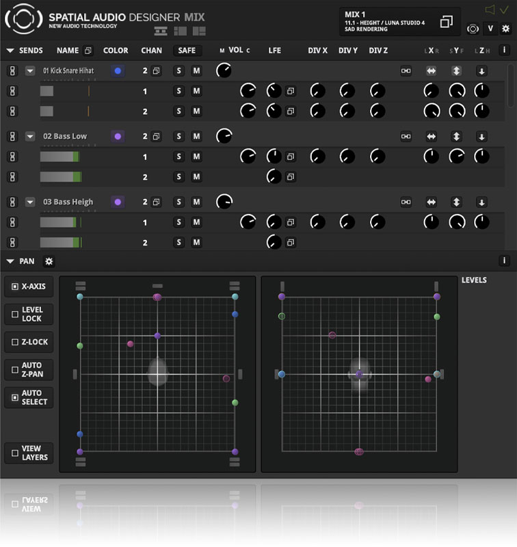Solo the 01 Kick Snare Hihat send
The height and width of the screenshot is (547, 517).
(179, 70)
